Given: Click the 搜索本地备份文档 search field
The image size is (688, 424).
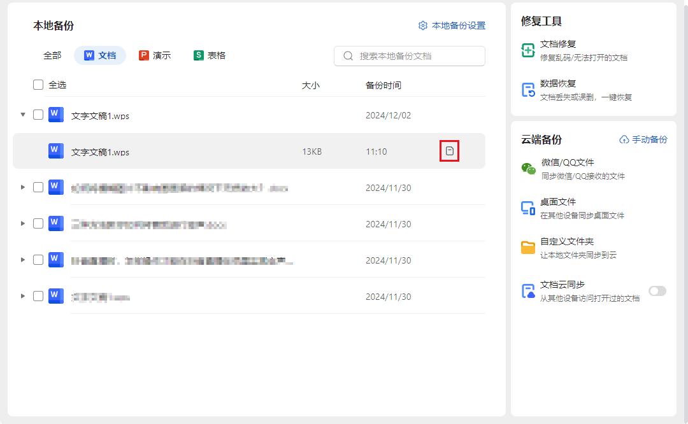Looking at the screenshot, I should tap(414, 56).
